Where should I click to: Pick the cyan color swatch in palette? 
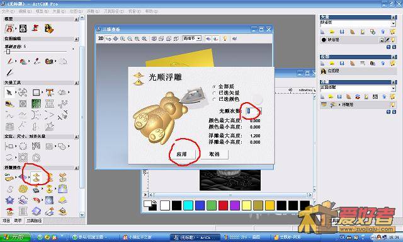point(188,205)
